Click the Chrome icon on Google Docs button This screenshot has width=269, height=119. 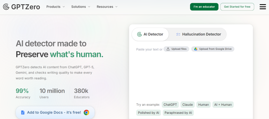coord(86,112)
